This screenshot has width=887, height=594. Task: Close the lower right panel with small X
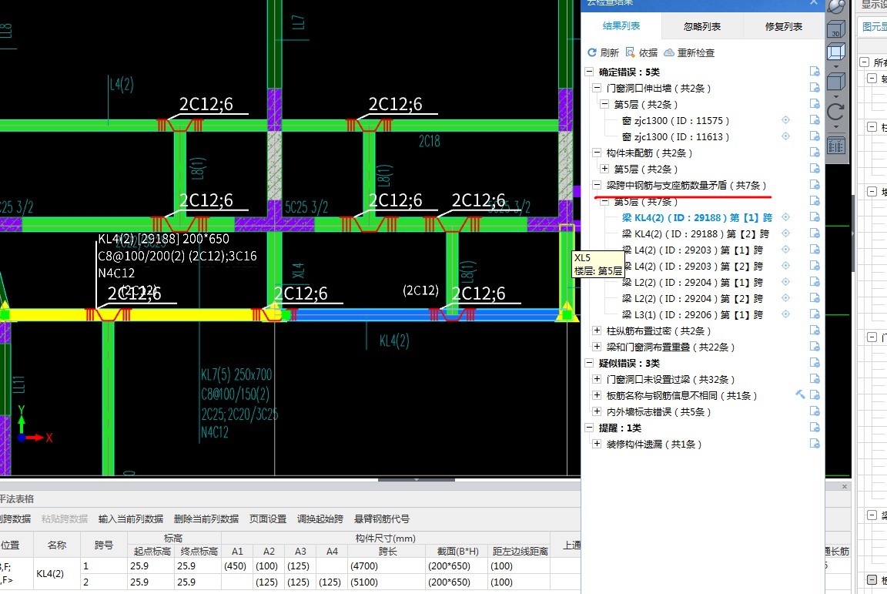845,486
